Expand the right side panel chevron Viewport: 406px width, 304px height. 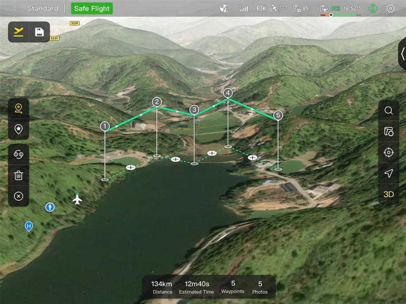(402, 54)
